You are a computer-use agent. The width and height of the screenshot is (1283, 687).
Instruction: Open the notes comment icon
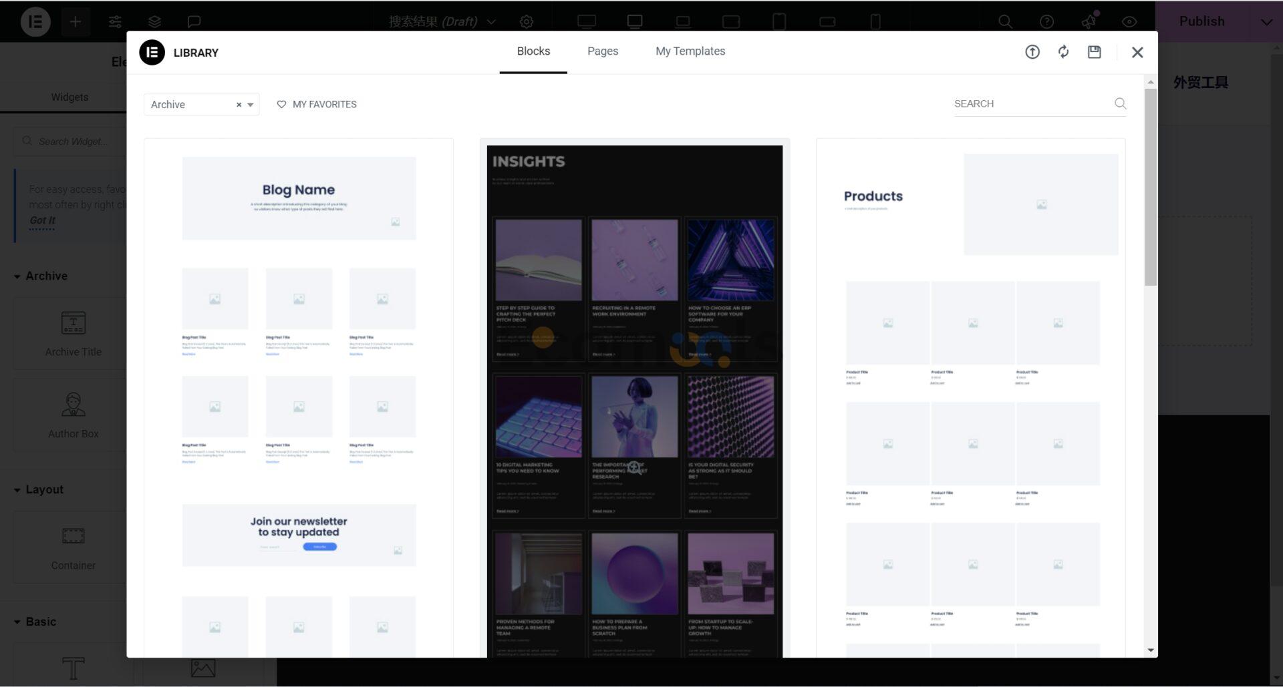pyautogui.click(x=194, y=21)
